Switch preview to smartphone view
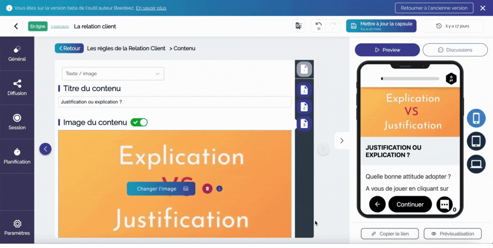Image resolution: width=493 pixels, height=248 pixels. tap(476, 118)
